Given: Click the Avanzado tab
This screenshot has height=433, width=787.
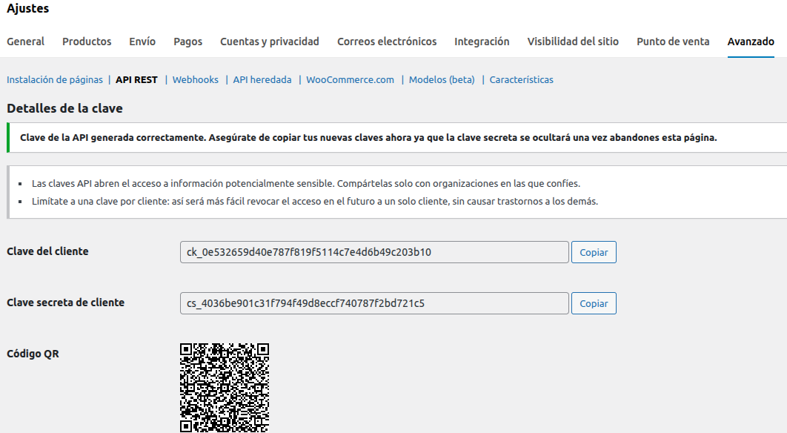Looking at the screenshot, I should click(x=751, y=42).
